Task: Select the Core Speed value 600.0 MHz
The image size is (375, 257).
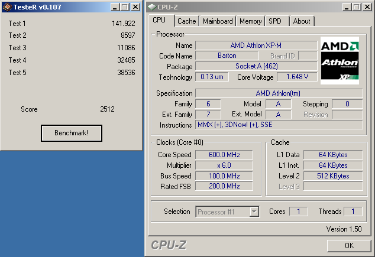Action: 224,155
